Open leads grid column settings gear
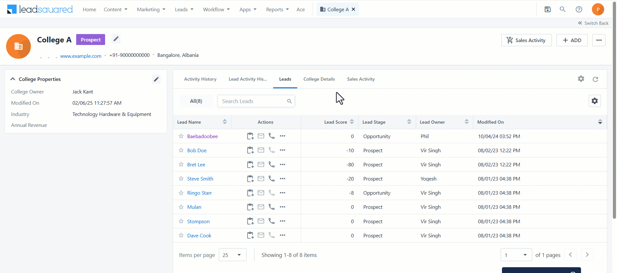The height and width of the screenshot is (273, 617). point(595,101)
